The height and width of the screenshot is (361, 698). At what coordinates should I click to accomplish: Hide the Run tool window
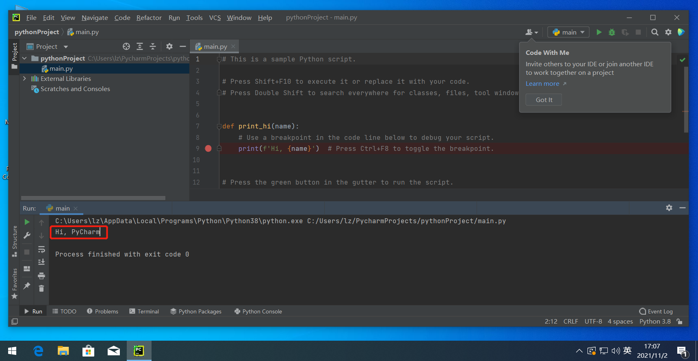(683, 208)
